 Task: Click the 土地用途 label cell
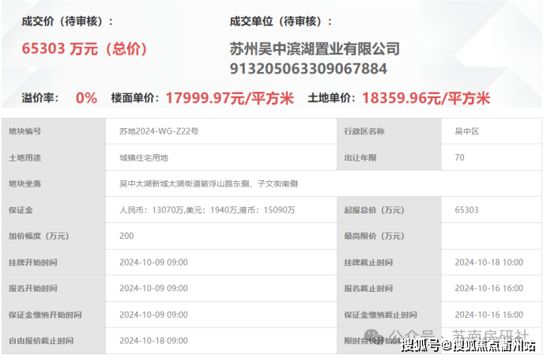click(54, 157)
